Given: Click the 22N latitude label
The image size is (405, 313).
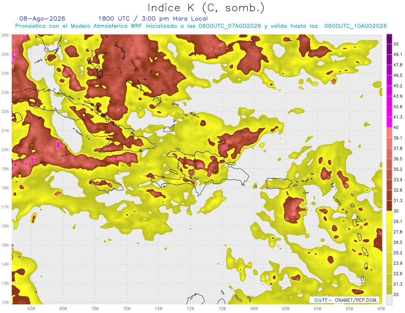Looking at the screenshot, I should point(5,111).
